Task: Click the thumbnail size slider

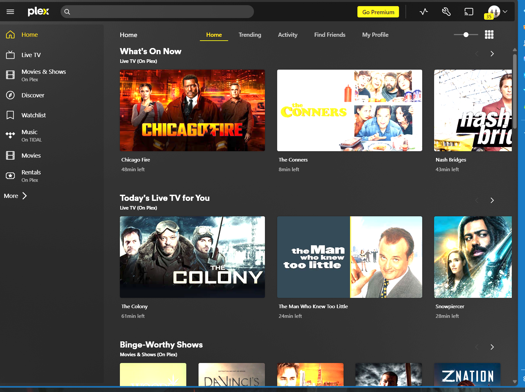Action: tap(466, 34)
